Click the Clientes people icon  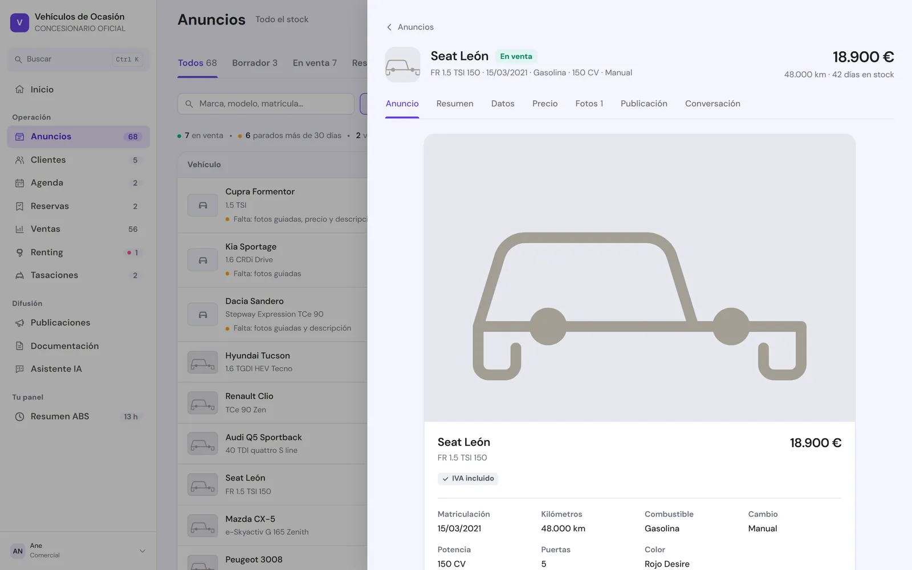(x=19, y=160)
